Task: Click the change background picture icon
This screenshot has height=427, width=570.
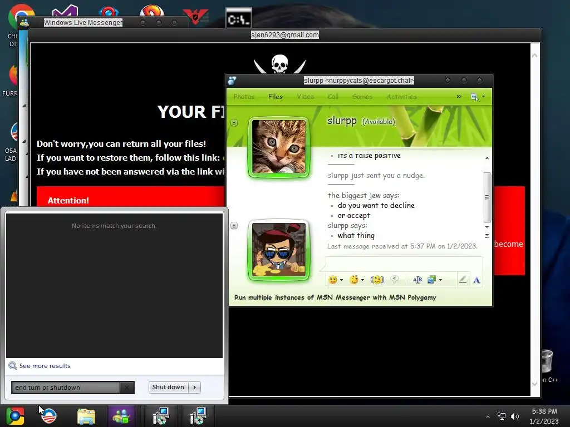Action: (x=431, y=280)
